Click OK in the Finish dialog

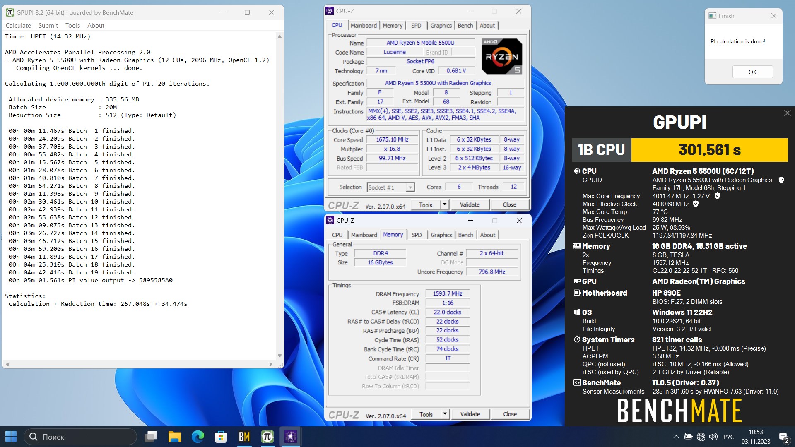[752, 72]
